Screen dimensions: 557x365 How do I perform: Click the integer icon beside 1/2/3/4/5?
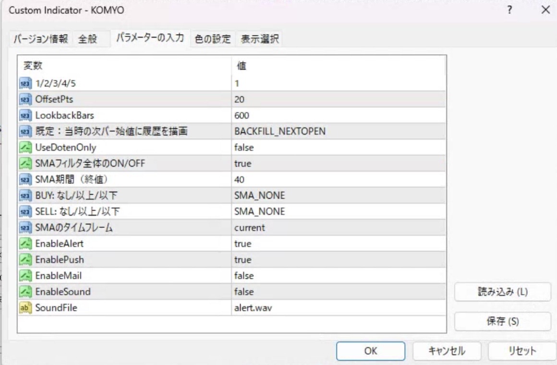point(25,83)
